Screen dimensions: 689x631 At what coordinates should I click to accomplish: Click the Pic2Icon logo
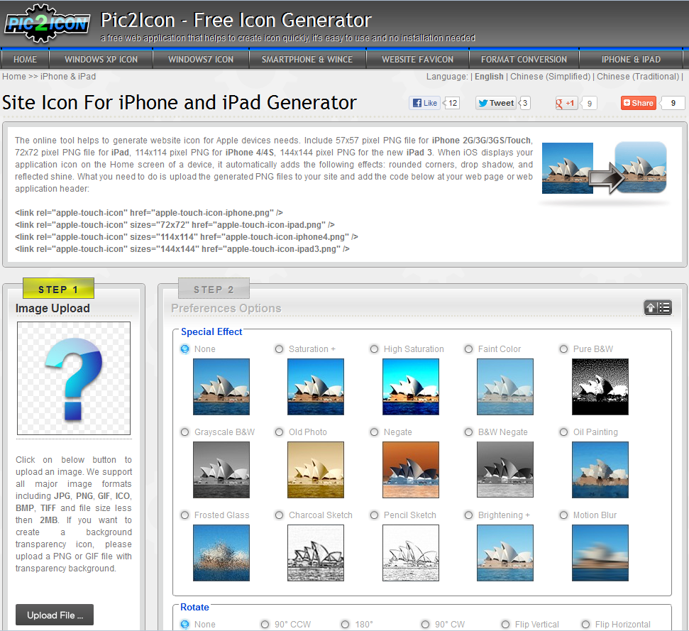point(48,22)
